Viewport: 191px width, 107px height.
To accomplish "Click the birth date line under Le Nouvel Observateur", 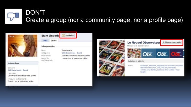I will [138, 46].
